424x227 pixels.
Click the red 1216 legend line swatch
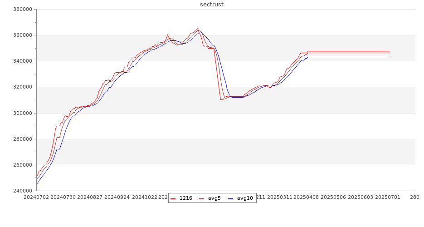173,198
